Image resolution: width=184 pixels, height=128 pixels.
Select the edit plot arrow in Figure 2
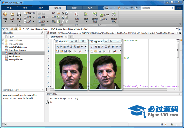109,51
